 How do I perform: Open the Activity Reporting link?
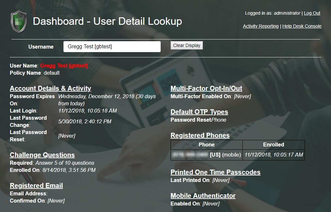[261, 26]
